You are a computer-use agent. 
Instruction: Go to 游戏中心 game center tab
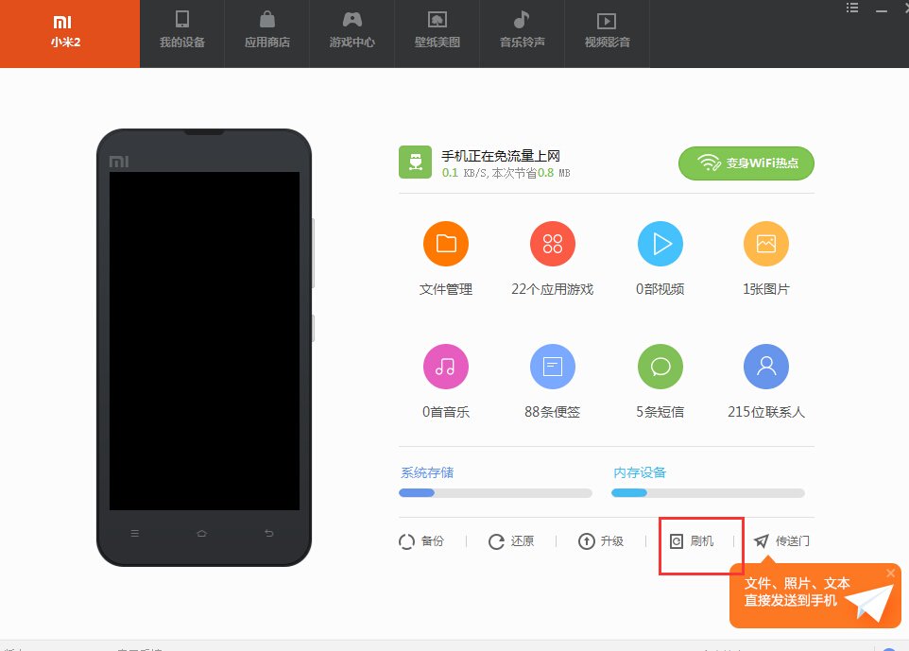pos(352,34)
